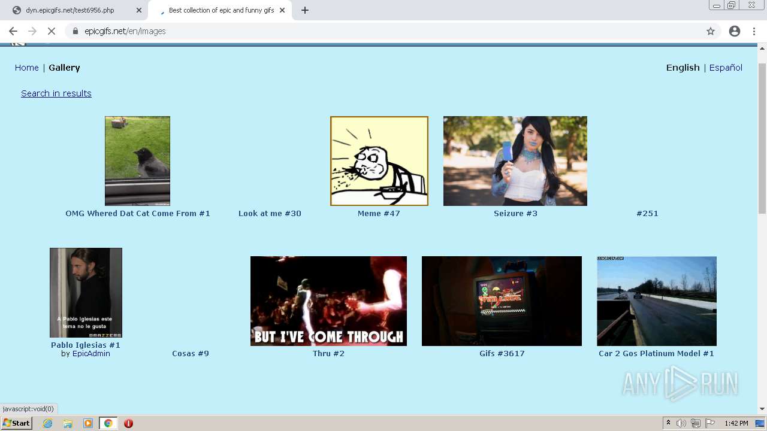This screenshot has height=431, width=767.
Task: Bookmark this page with the star icon
Action: pyautogui.click(x=711, y=31)
